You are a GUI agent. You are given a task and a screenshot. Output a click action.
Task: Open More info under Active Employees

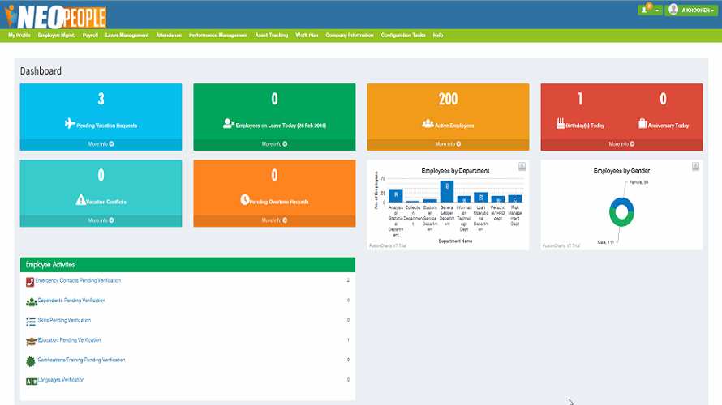(x=448, y=144)
